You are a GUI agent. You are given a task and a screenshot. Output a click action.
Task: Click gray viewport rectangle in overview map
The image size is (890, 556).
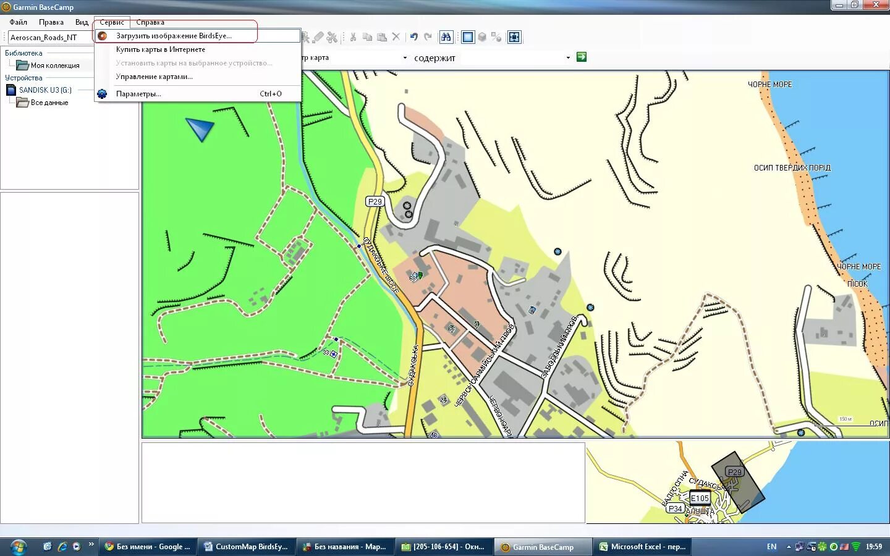(738, 482)
